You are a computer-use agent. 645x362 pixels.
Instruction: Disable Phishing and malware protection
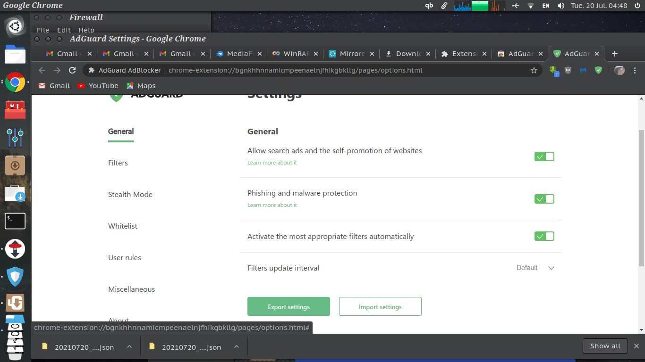[x=544, y=199]
